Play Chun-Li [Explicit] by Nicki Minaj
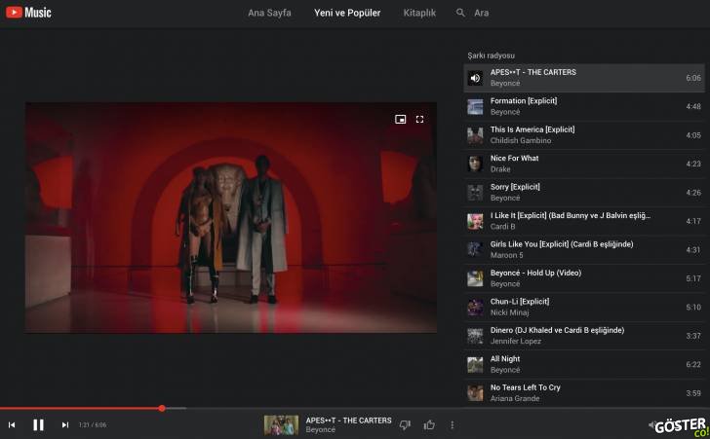Screen dimensions: 710x439 [583, 307]
